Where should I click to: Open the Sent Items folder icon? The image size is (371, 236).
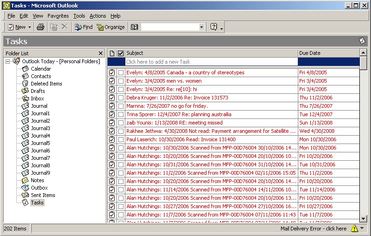click(x=25, y=195)
